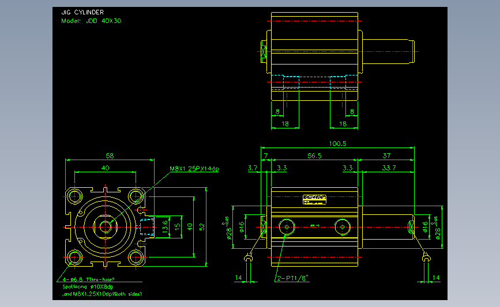Click the 'and M8X1.25X10dp Both sides' note
The width and height of the screenshot is (500, 307).
[102, 294]
